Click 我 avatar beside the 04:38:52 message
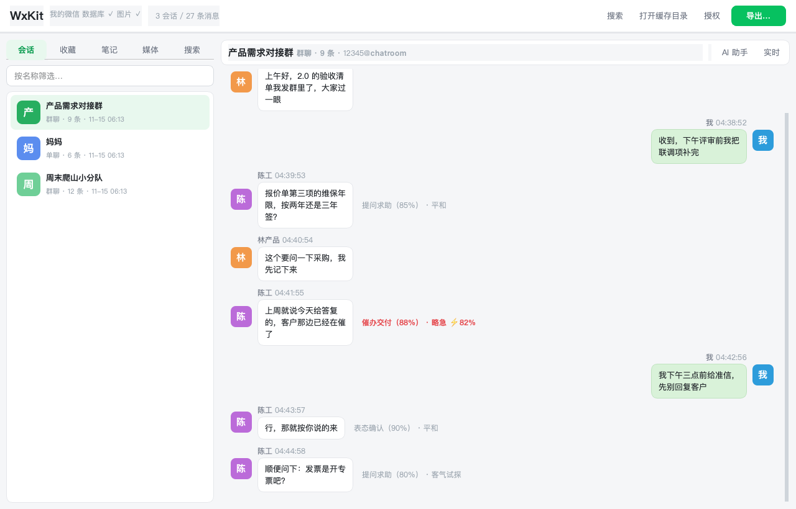Viewport: 796px width, 509px height. pos(763,140)
